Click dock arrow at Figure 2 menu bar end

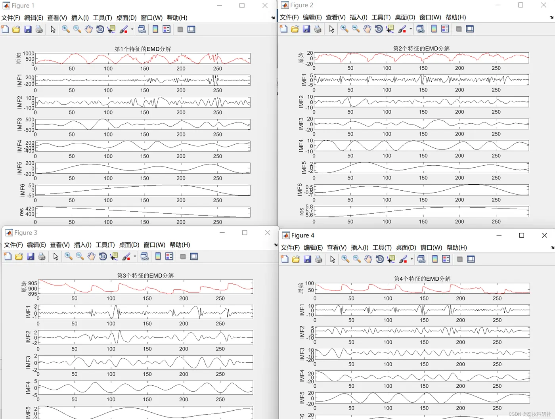[x=552, y=17]
